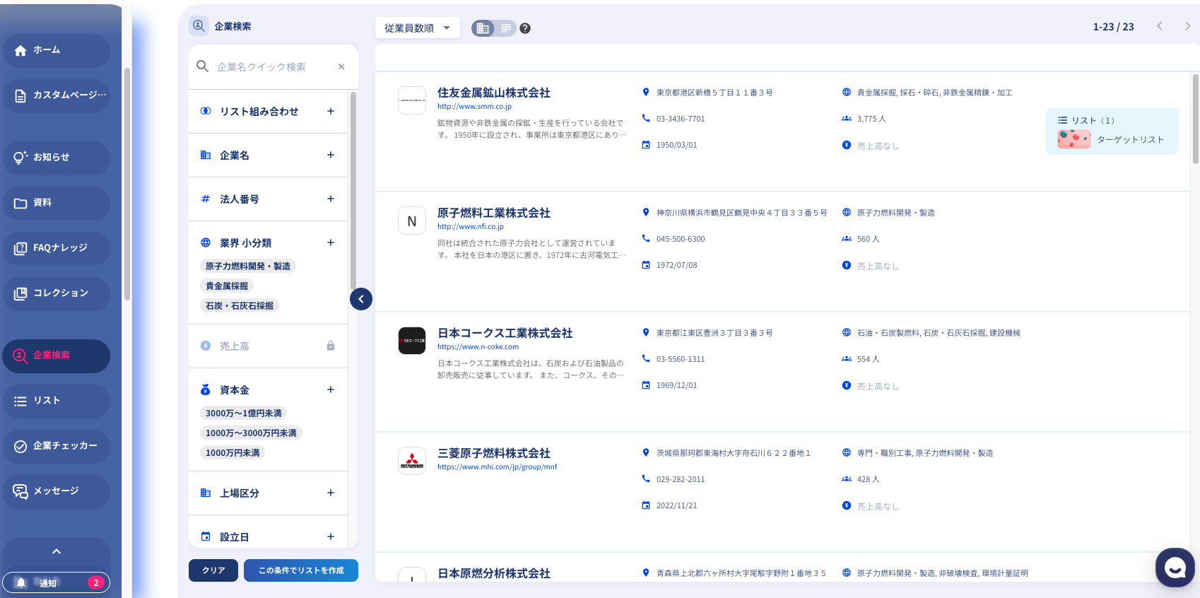The image size is (1200, 598).
Task: Open the 従業員数順 sort dropdown
Action: pos(417,28)
